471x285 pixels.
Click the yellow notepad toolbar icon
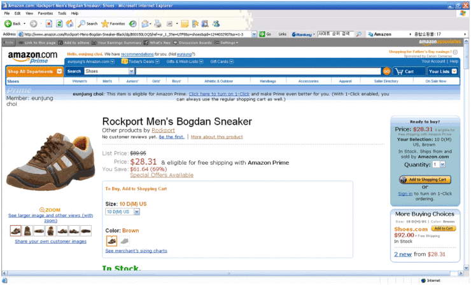(x=185, y=24)
